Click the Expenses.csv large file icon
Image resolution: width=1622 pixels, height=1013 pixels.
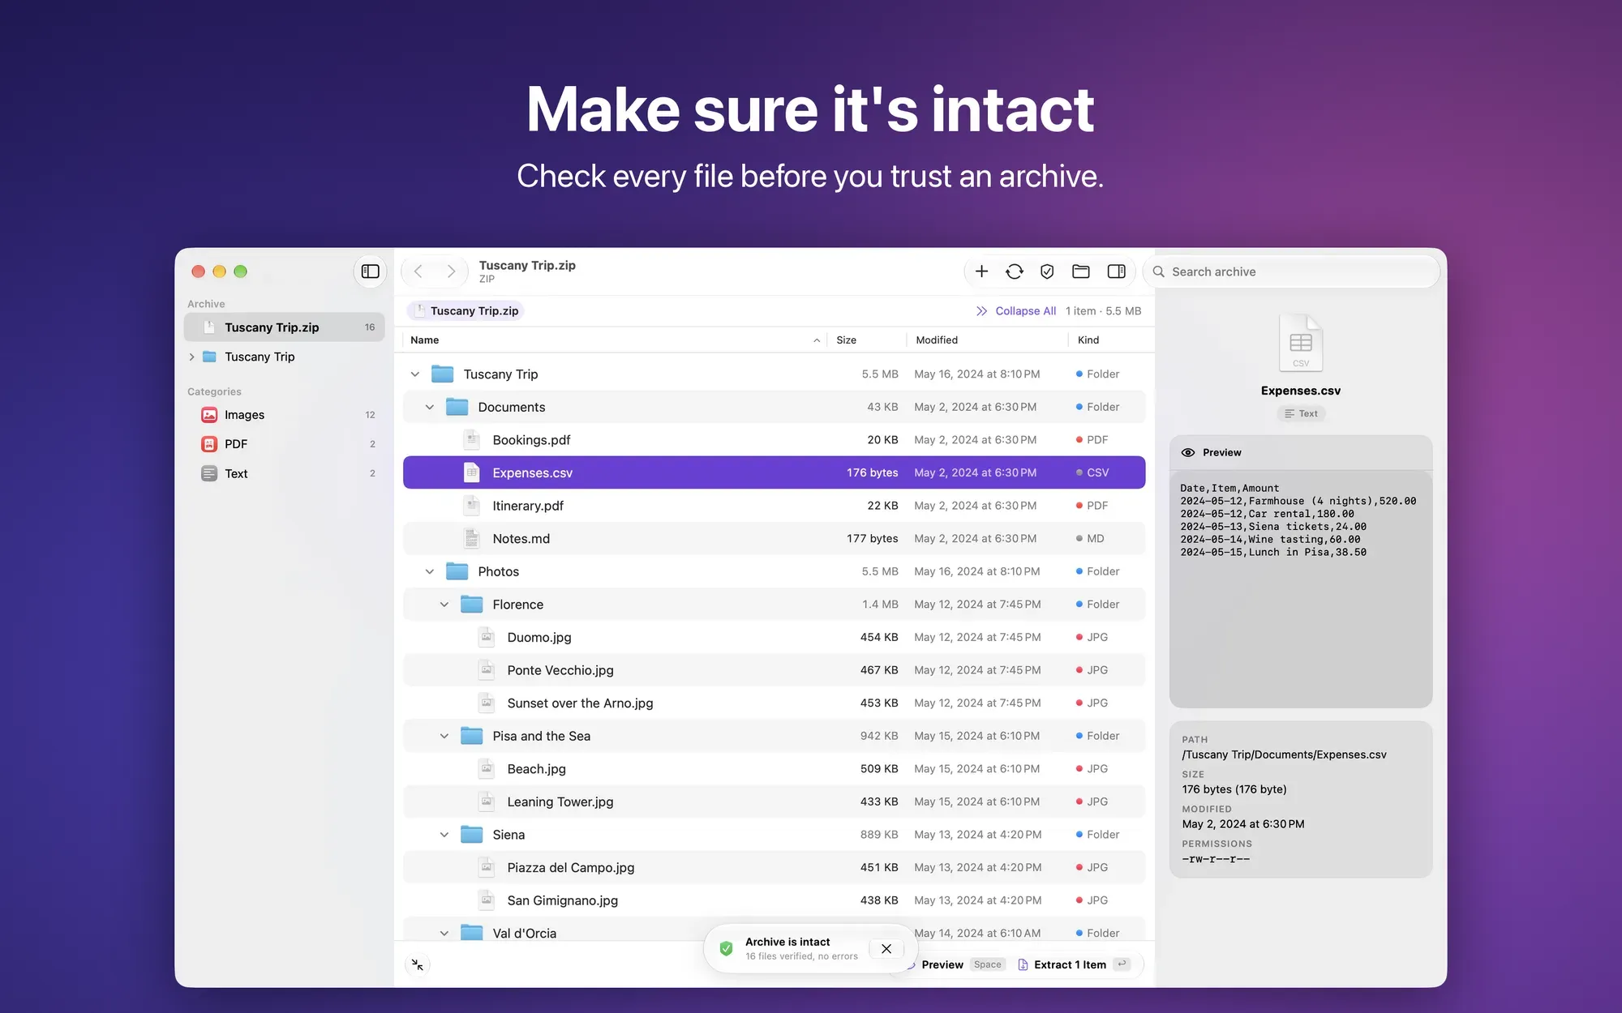point(1301,342)
